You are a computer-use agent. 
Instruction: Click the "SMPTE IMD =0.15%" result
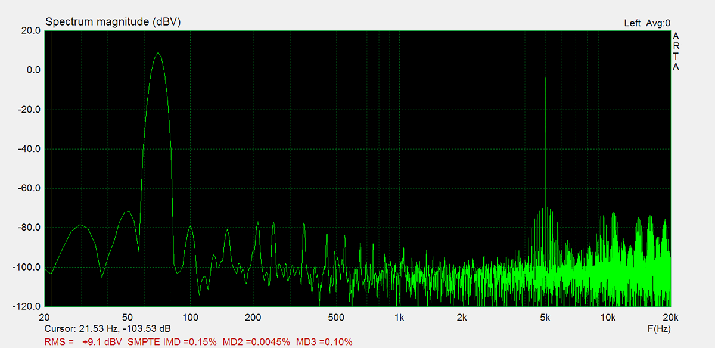pyautogui.click(x=172, y=342)
